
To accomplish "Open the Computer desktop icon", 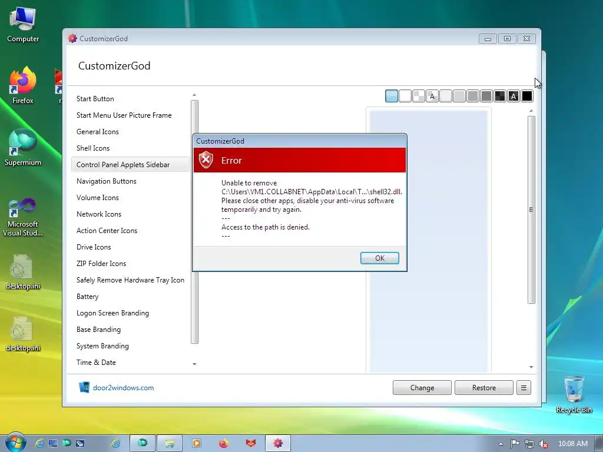I will [x=23, y=25].
